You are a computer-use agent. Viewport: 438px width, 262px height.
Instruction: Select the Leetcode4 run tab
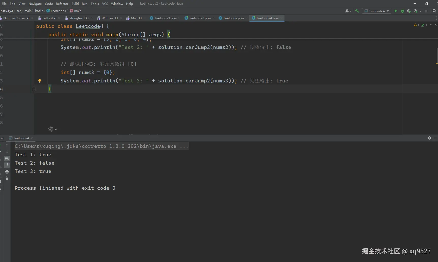tap(21, 138)
